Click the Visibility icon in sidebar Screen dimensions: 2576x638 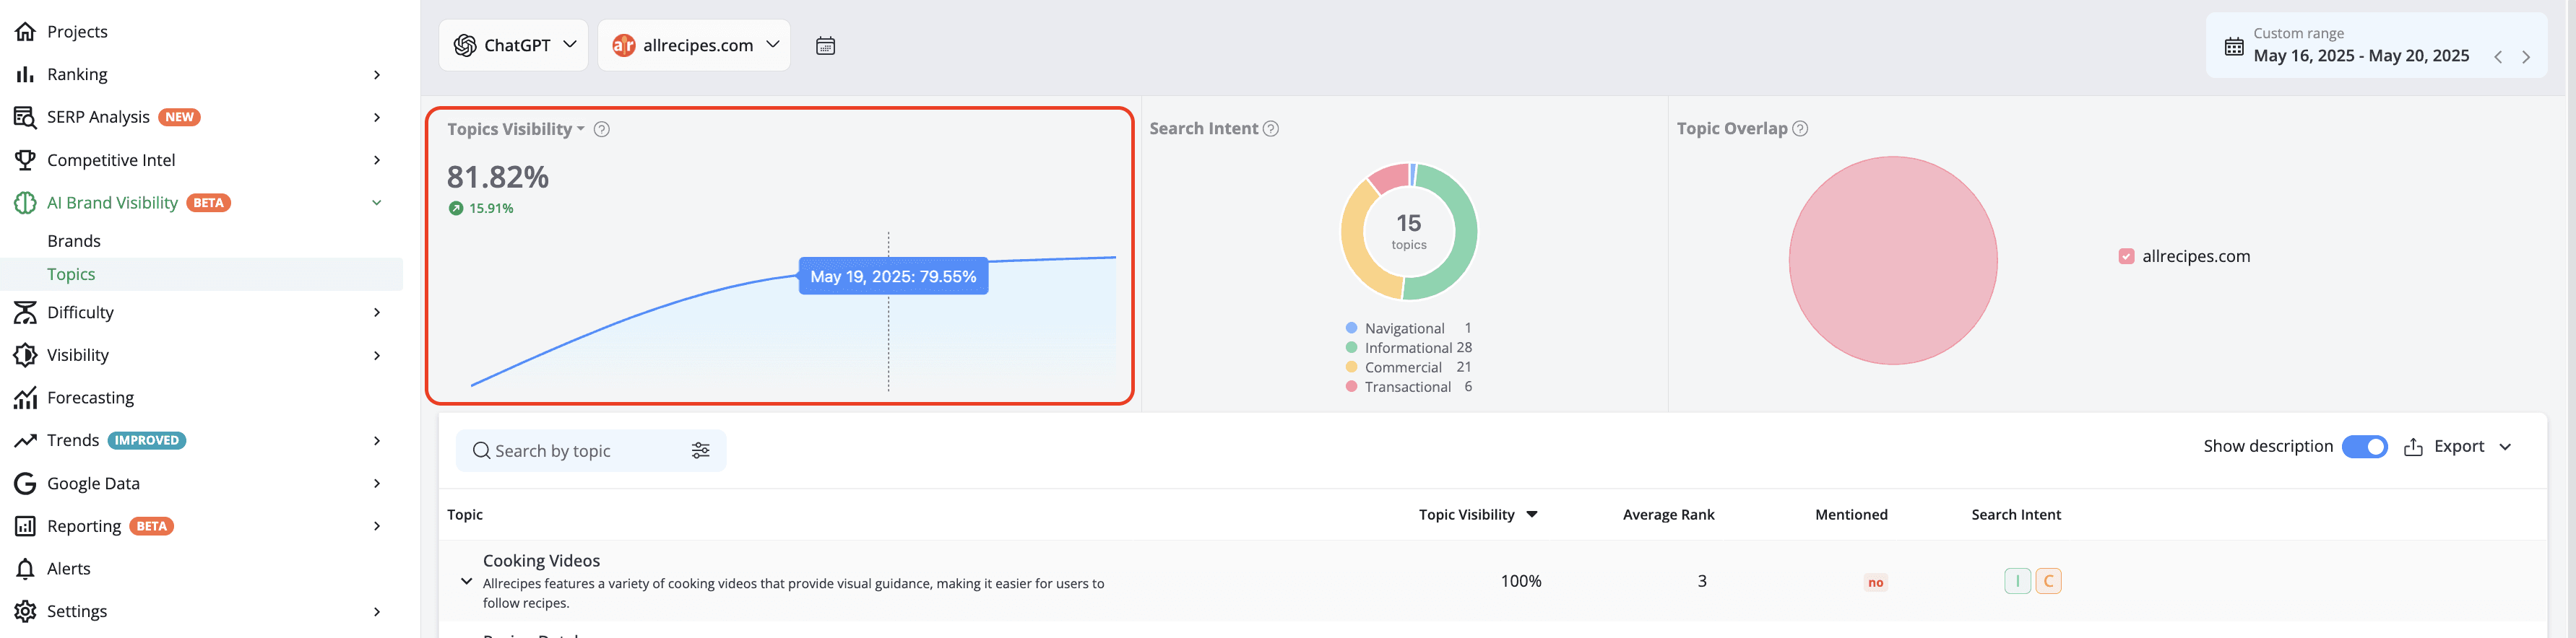point(25,355)
